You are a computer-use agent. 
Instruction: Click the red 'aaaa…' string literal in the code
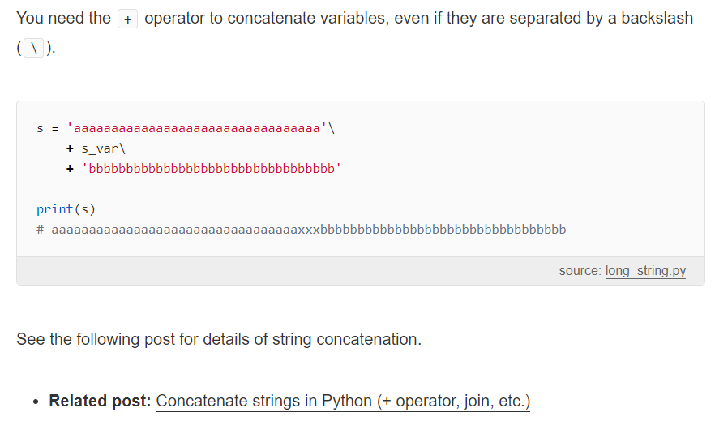click(x=196, y=128)
